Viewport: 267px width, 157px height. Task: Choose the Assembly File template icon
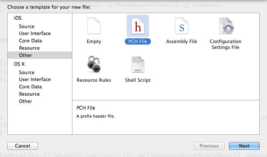181,26
